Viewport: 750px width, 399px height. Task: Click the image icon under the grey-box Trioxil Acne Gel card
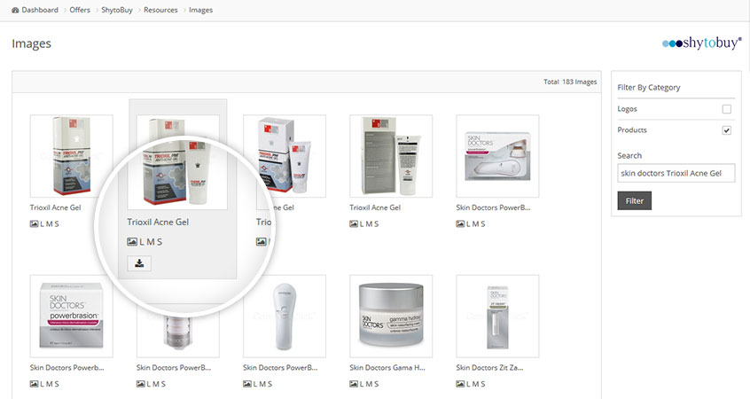tap(354, 223)
